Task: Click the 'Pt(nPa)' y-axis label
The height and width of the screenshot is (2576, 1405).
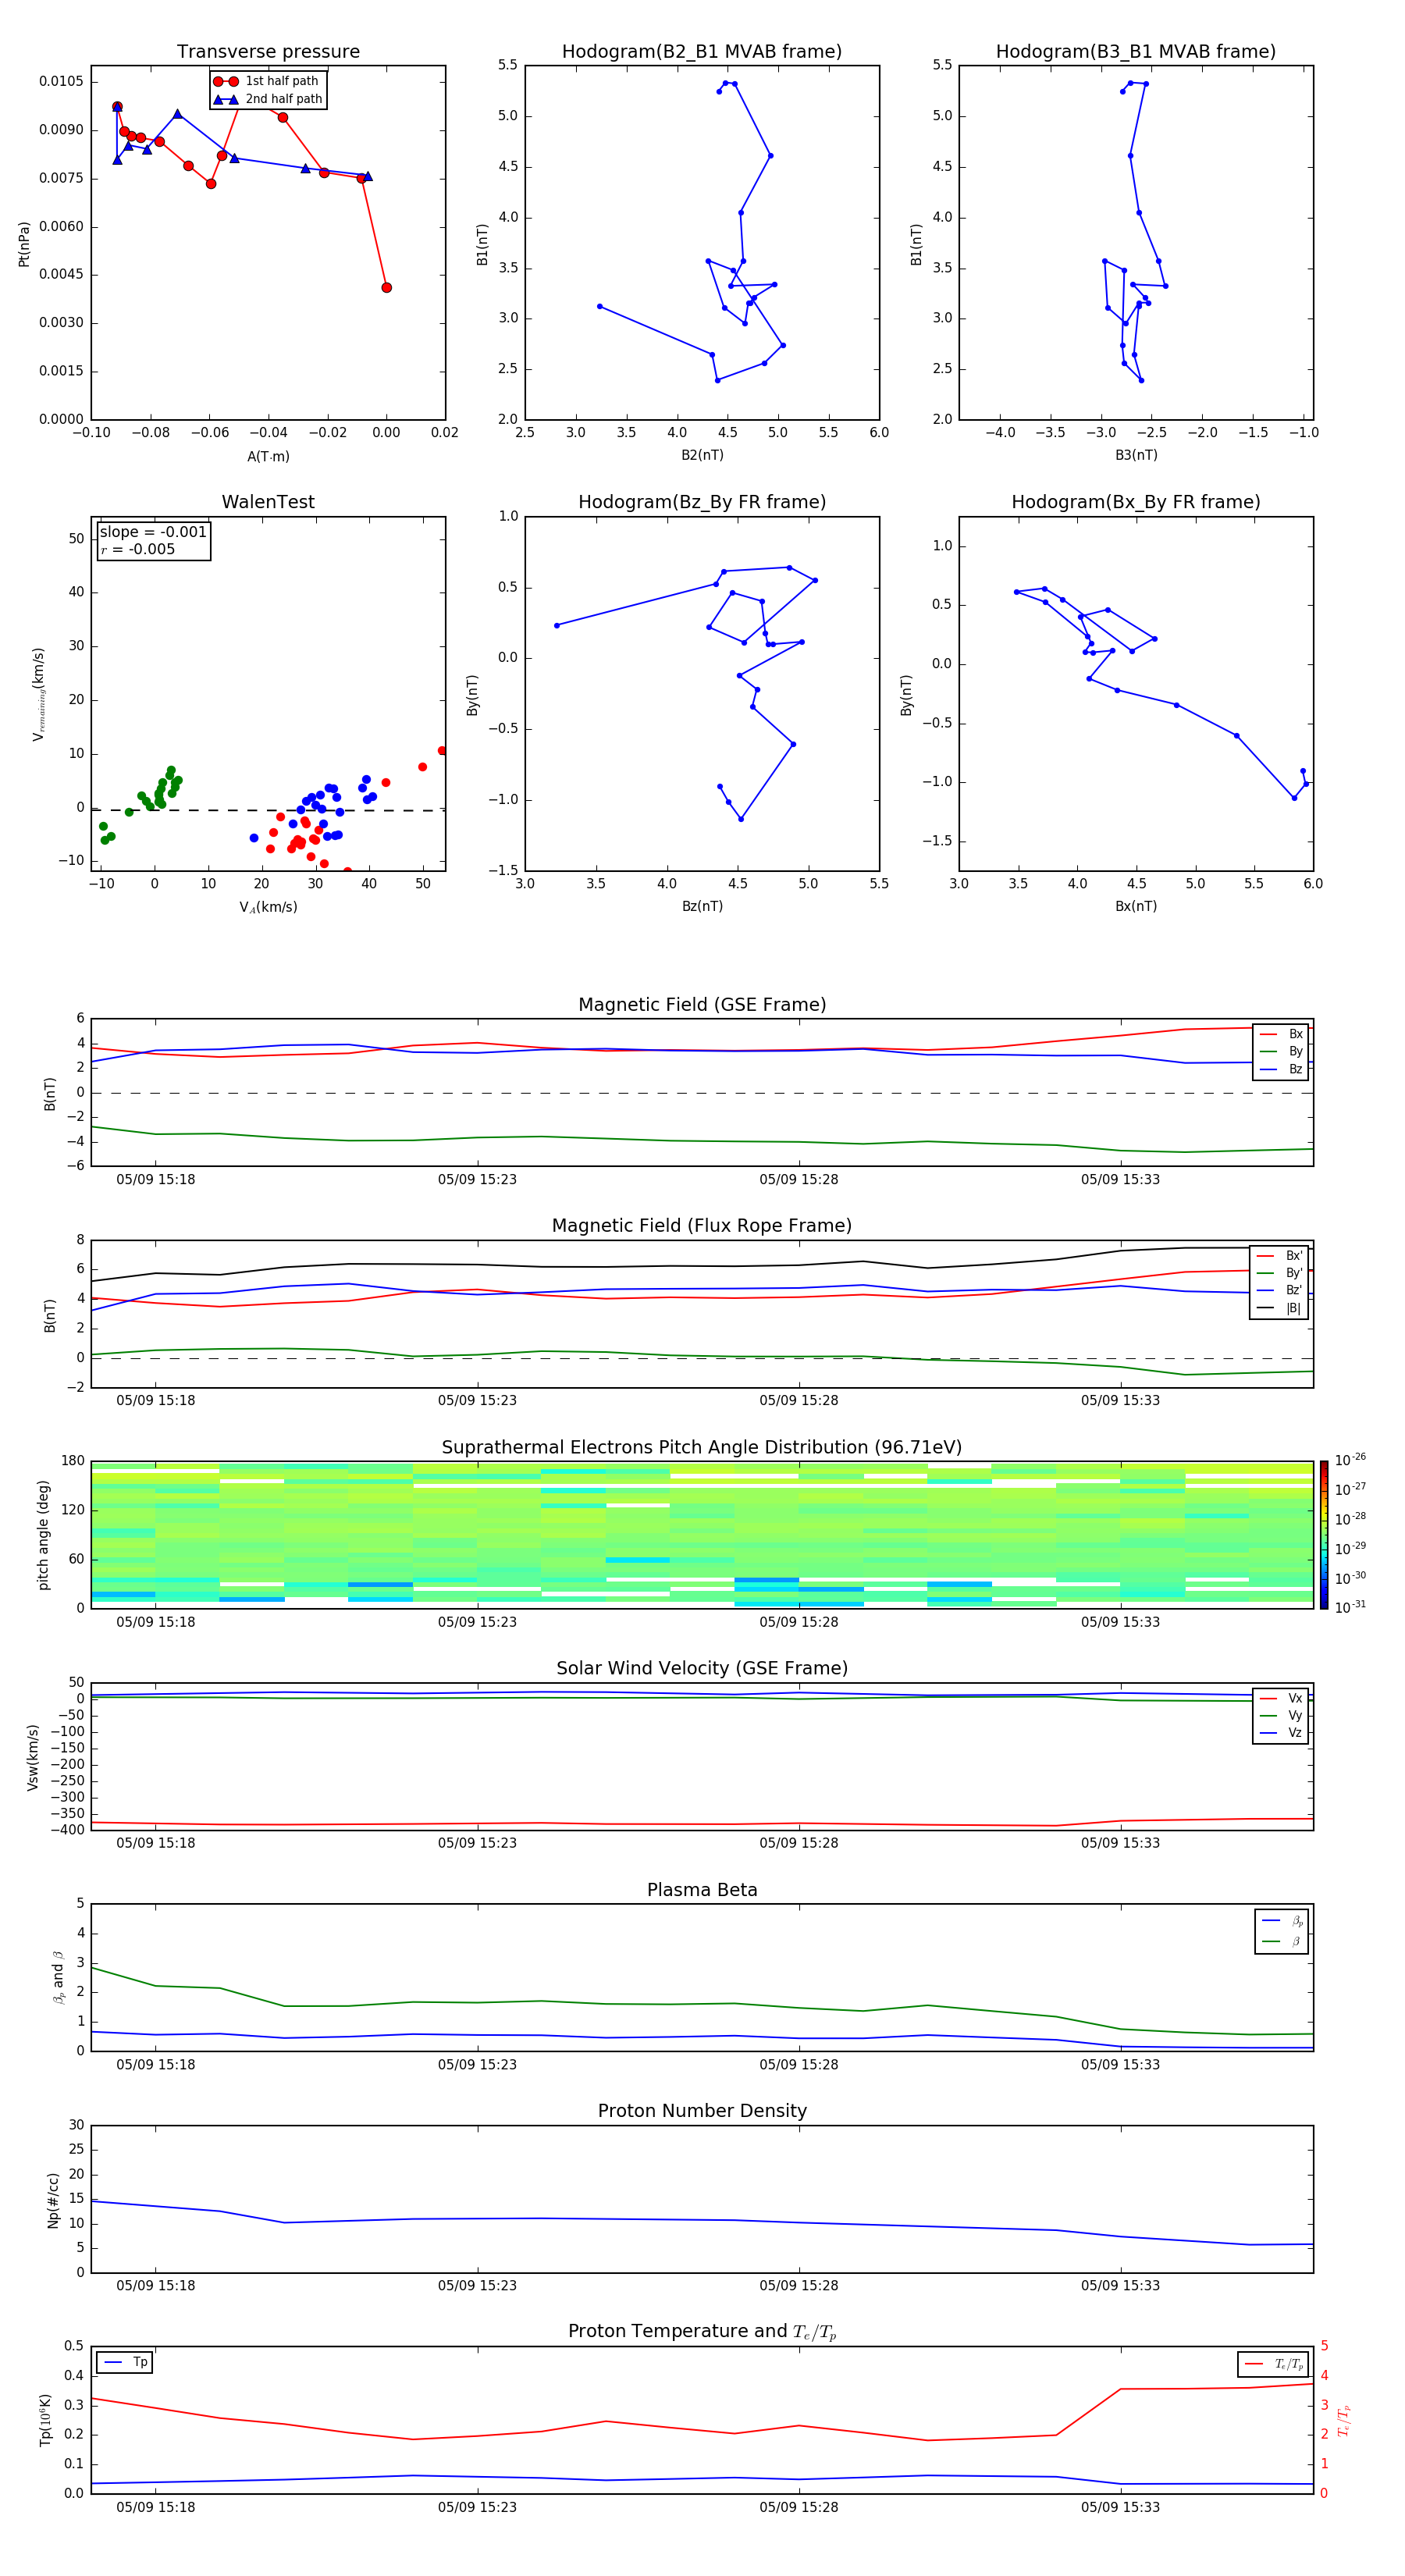Action: coord(24,244)
